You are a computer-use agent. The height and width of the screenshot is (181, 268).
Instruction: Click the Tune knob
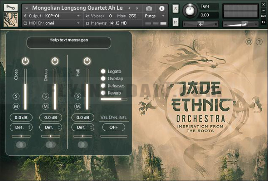click(x=190, y=11)
